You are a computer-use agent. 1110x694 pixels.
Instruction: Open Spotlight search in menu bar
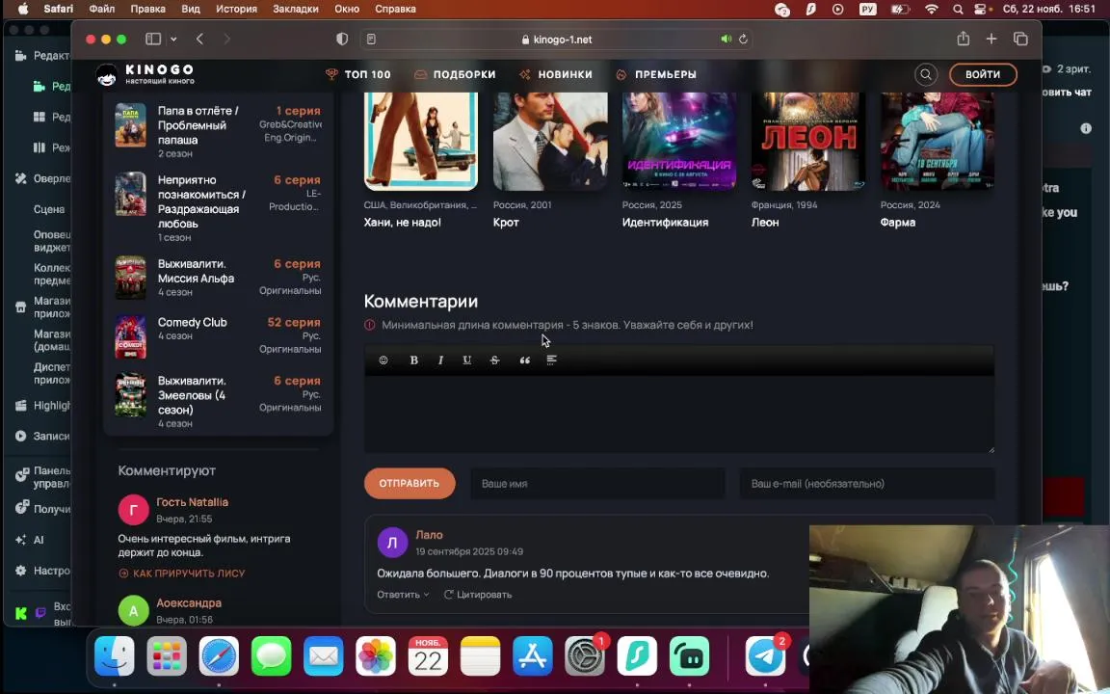pyautogui.click(x=958, y=10)
